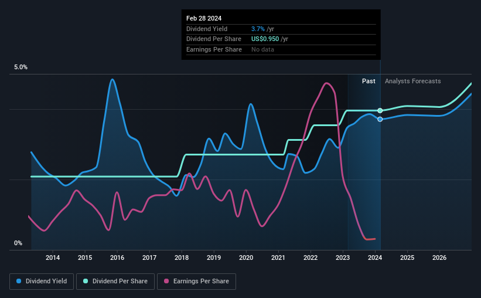Click the 'Earnings Per Share' tooltip row label
The height and width of the screenshot is (298, 481).
coord(214,49)
